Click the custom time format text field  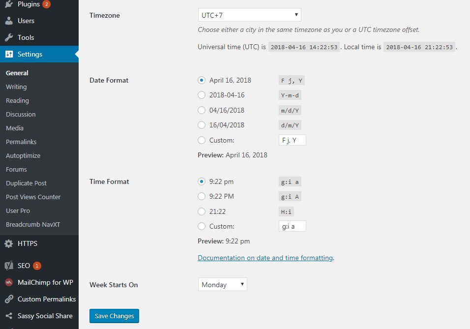point(292,226)
